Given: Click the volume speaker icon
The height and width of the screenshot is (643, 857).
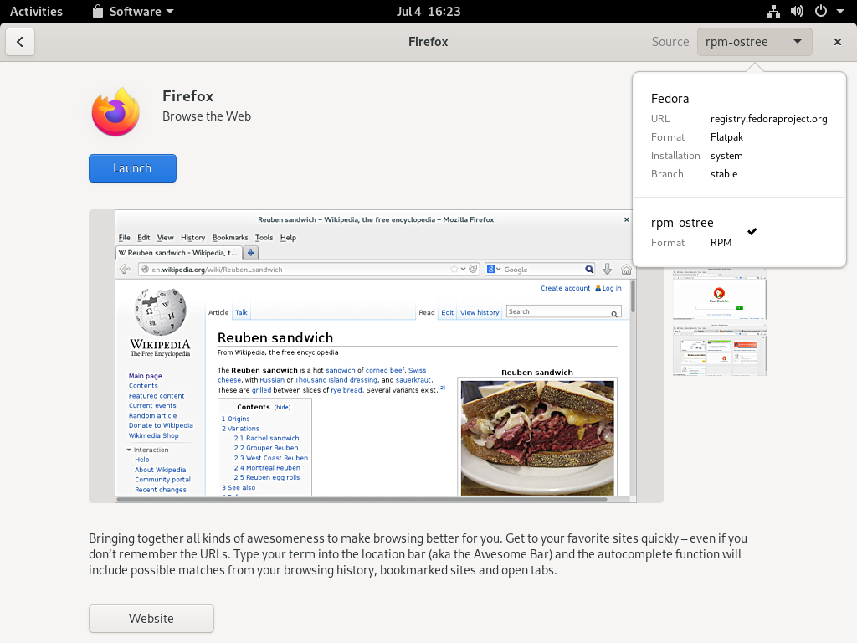Looking at the screenshot, I should 797,11.
